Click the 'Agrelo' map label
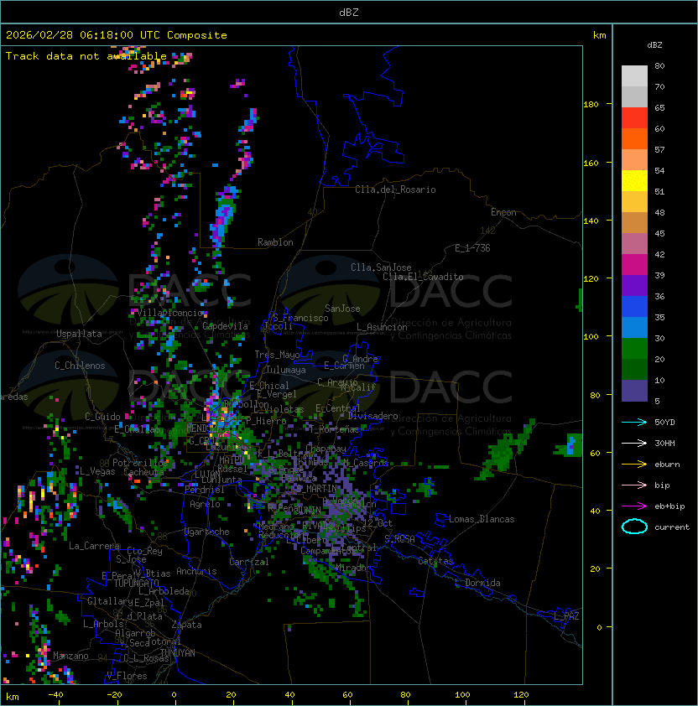The height and width of the screenshot is (706, 698). [205, 504]
